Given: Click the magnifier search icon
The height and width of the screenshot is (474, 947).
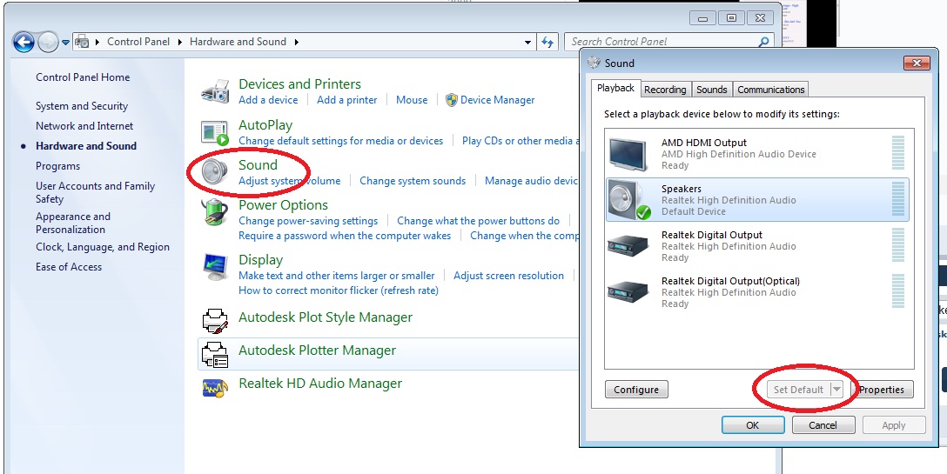Looking at the screenshot, I should point(763,42).
